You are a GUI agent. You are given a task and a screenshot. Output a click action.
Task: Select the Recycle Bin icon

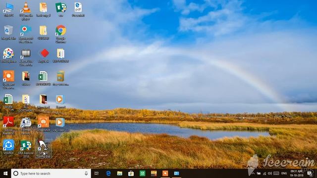click(x=8, y=32)
